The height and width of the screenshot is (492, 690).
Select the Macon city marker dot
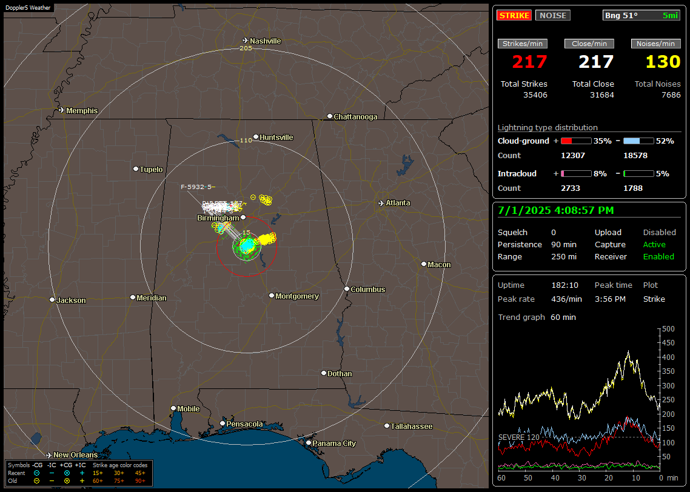(x=424, y=264)
